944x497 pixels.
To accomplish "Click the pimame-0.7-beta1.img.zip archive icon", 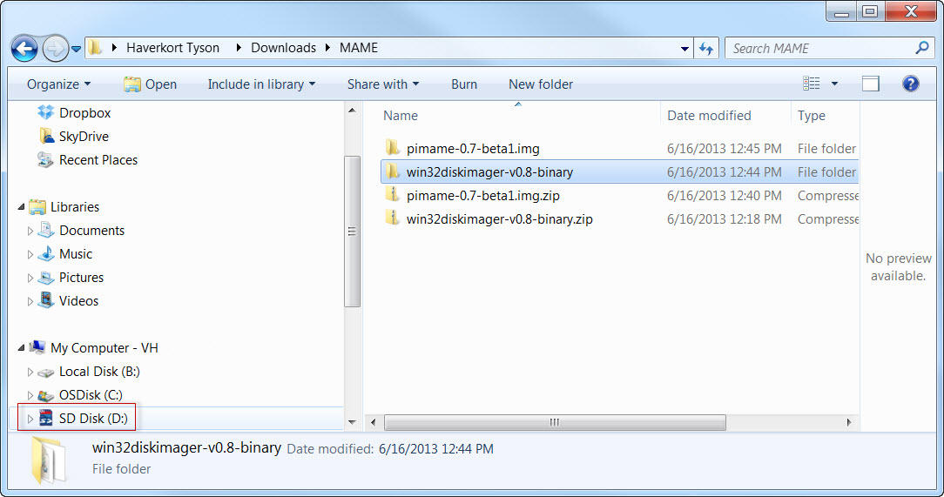I will click(x=393, y=195).
